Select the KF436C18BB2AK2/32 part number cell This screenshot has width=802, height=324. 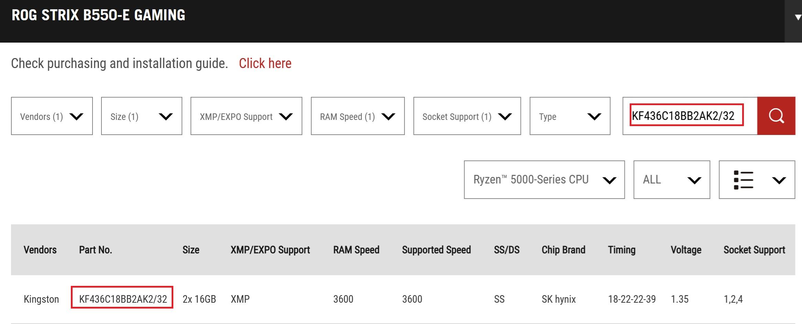(123, 299)
